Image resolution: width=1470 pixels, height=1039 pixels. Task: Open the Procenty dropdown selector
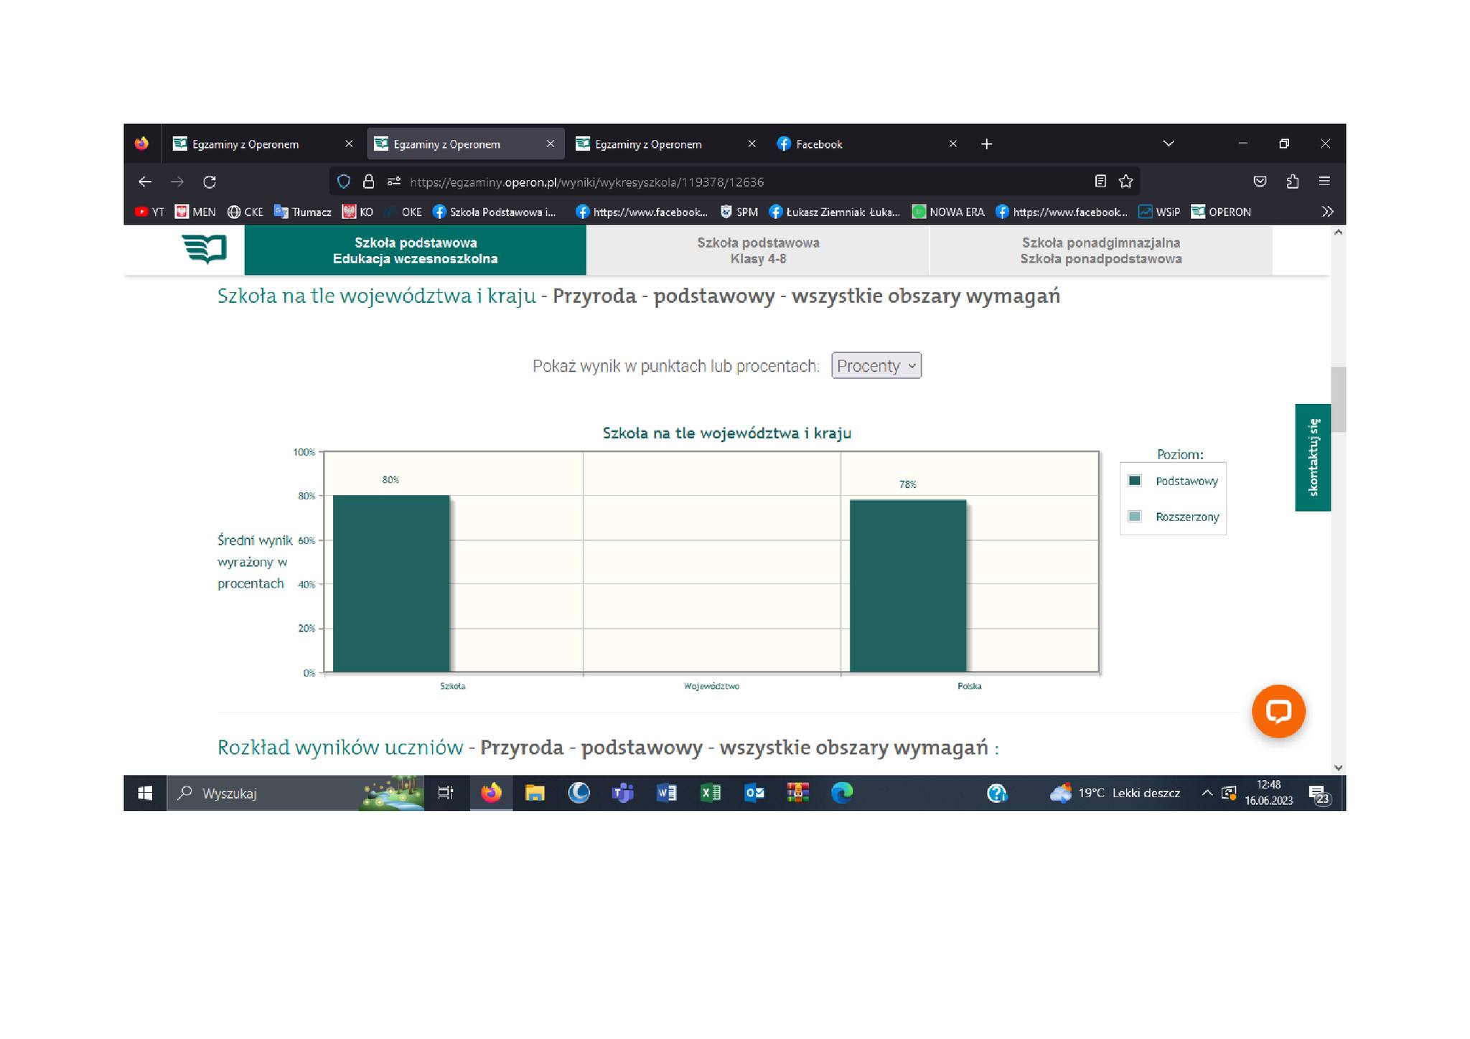tap(876, 366)
